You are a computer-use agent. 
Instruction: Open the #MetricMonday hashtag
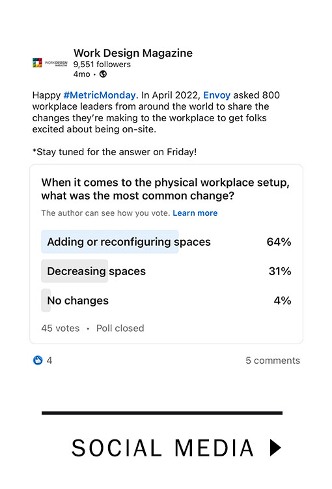[100, 95]
